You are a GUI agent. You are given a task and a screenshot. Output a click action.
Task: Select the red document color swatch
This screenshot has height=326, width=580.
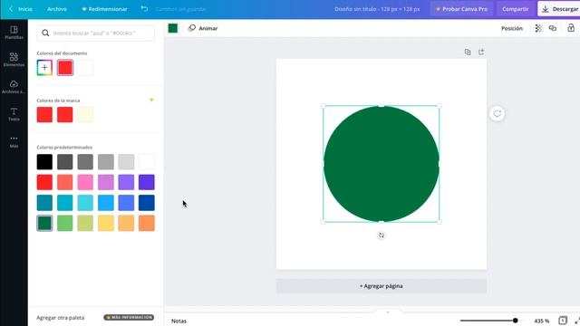coord(65,68)
